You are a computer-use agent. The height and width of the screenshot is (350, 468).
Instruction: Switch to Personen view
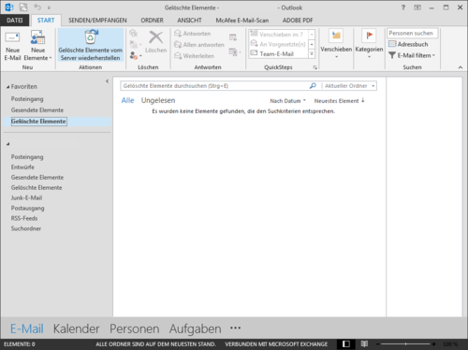pos(134,328)
